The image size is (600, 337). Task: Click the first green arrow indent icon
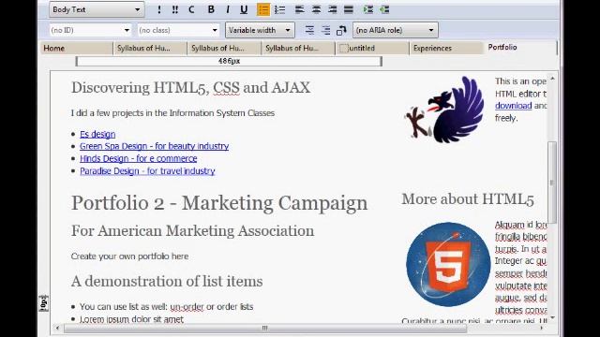click(x=368, y=9)
